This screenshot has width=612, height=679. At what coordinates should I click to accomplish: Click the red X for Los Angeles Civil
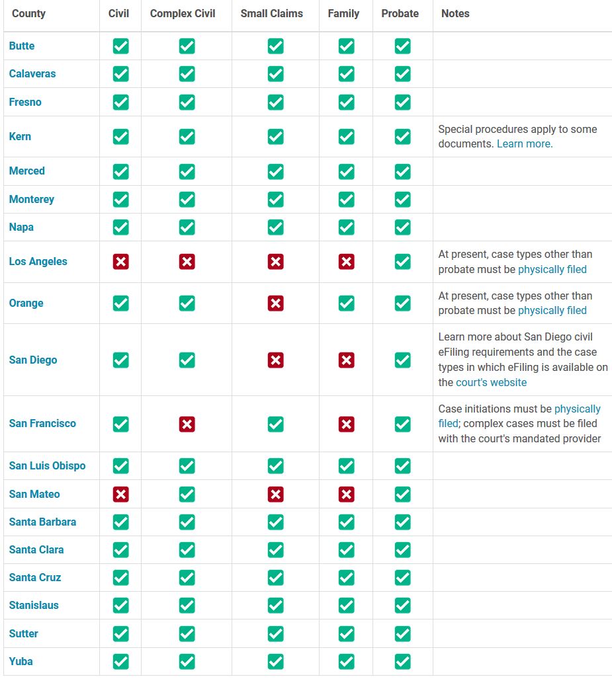(x=120, y=262)
